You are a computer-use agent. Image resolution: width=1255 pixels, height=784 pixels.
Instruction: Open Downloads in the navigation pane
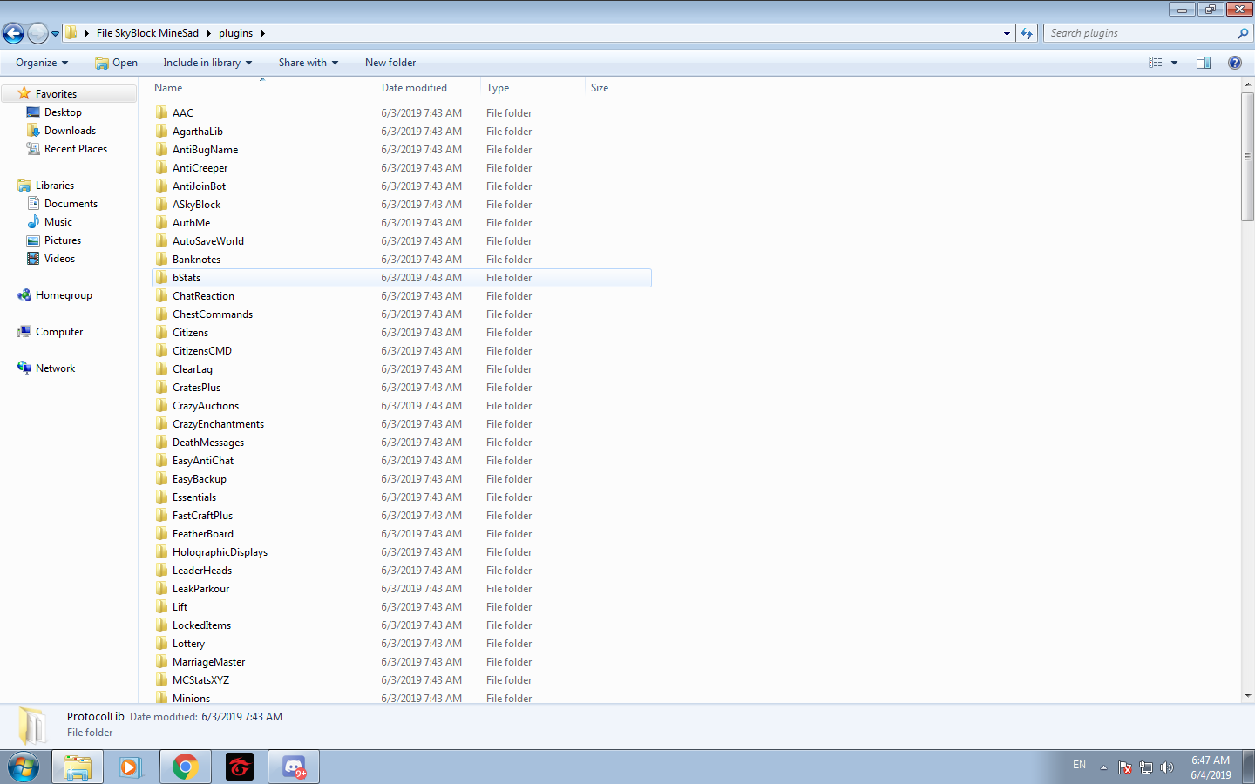[x=70, y=131]
